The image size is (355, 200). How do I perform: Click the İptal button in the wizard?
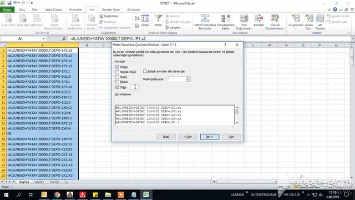pyautogui.click(x=166, y=137)
